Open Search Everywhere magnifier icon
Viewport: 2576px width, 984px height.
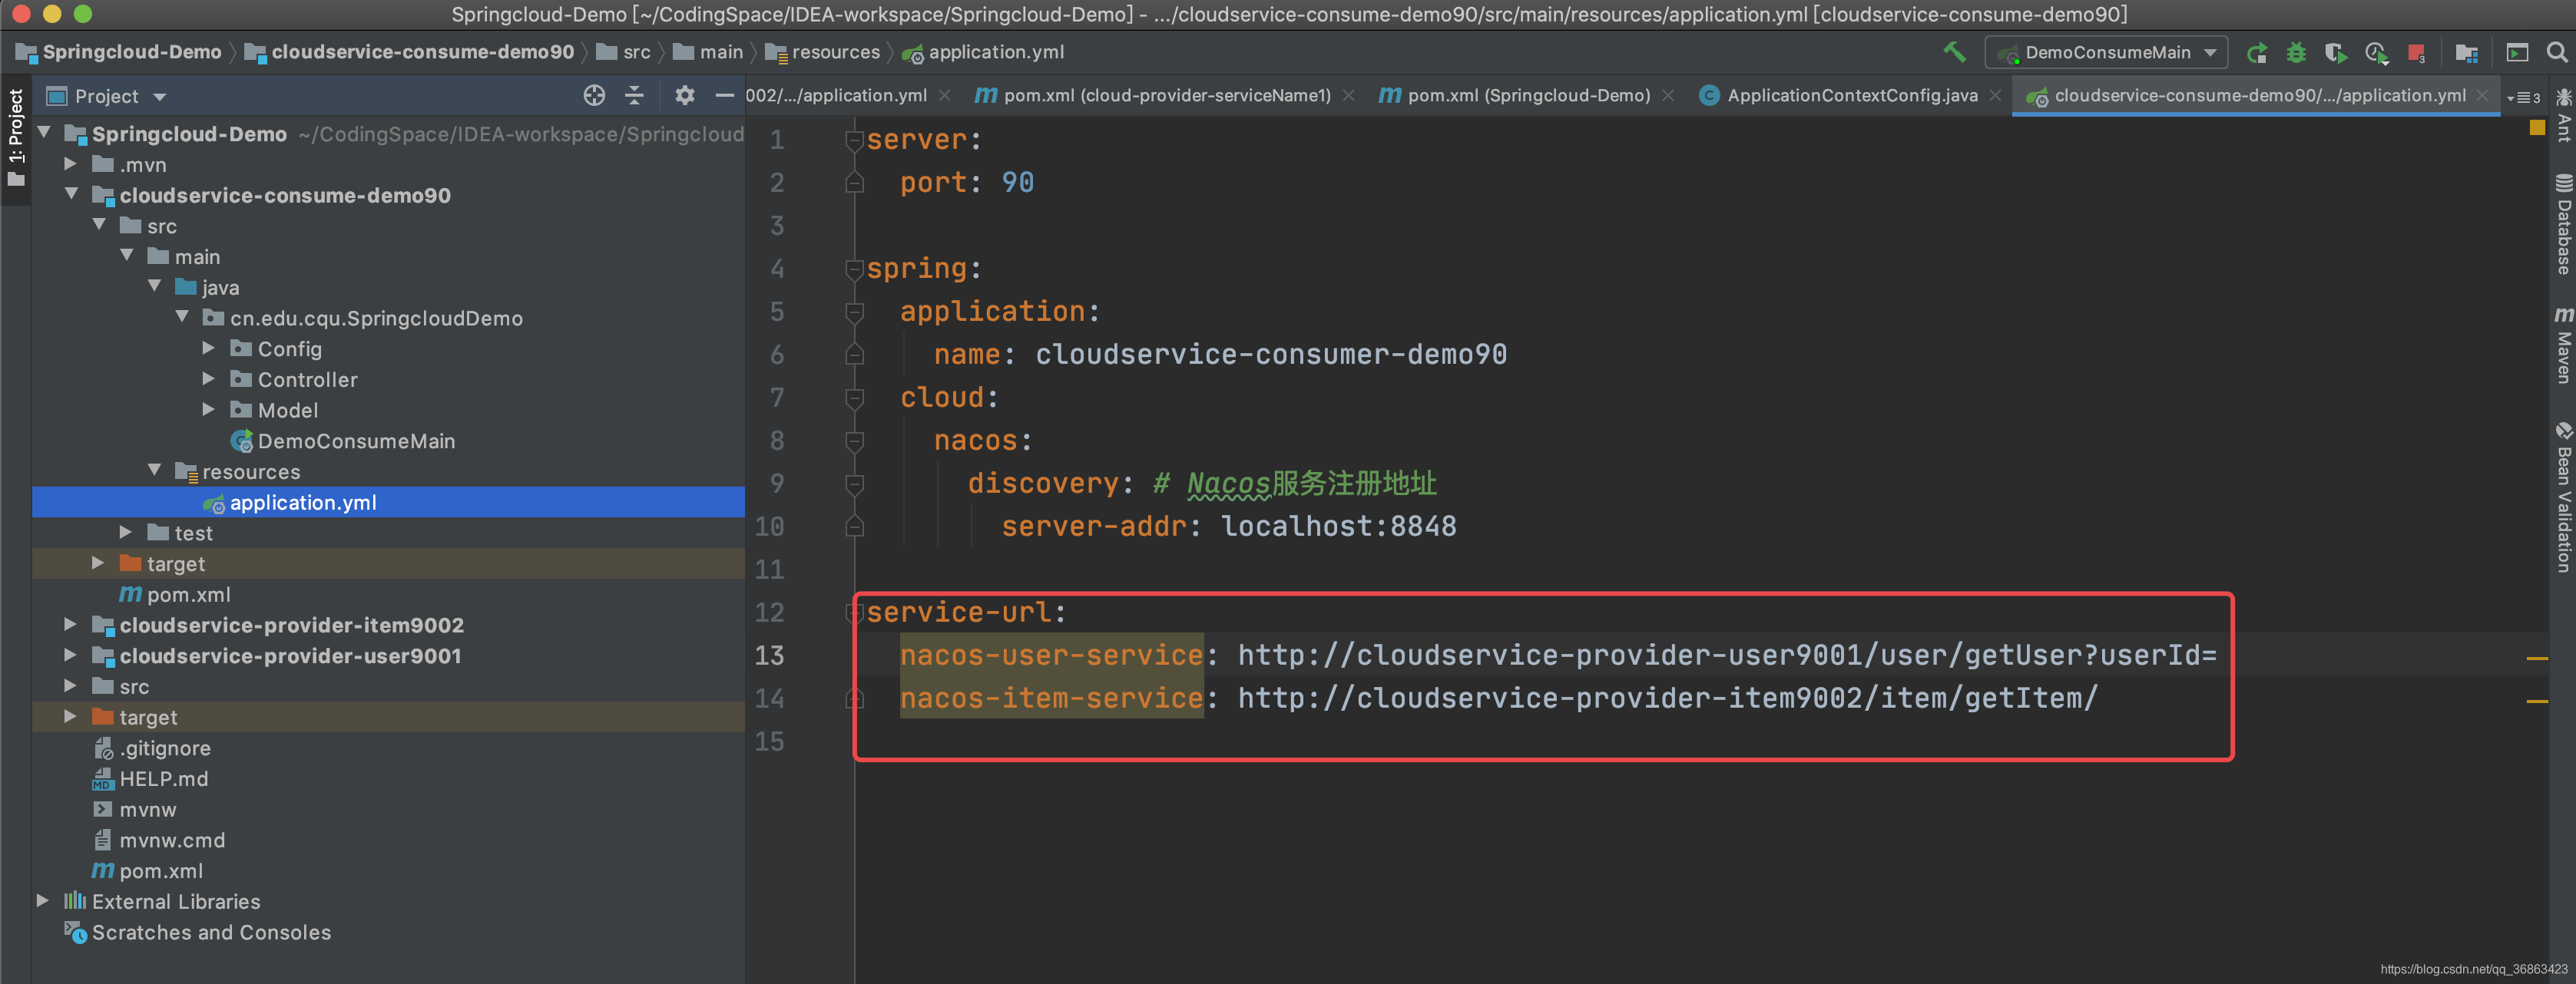2556,53
